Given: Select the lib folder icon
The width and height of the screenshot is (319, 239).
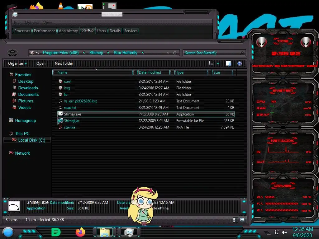Looking at the screenshot, I should pyautogui.click(x=60, y=94).
